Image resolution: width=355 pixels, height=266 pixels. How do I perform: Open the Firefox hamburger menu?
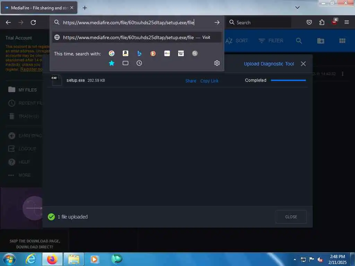pos(347,22)
